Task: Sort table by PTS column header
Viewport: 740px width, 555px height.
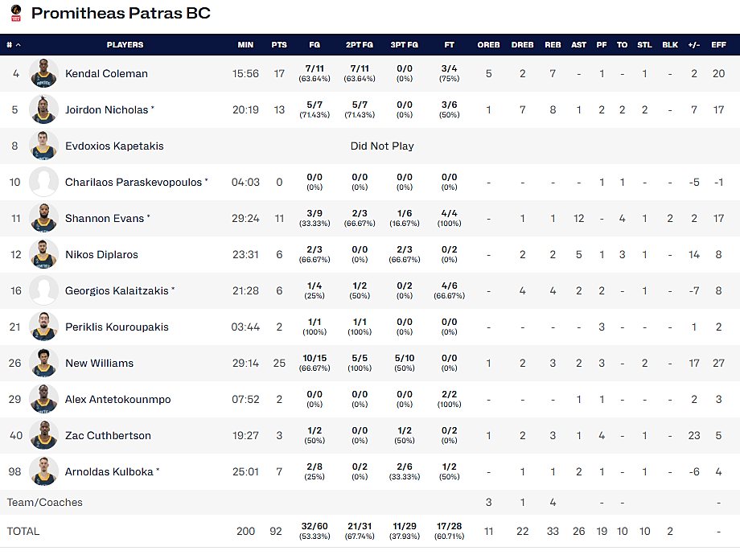Action: (279, 45)
